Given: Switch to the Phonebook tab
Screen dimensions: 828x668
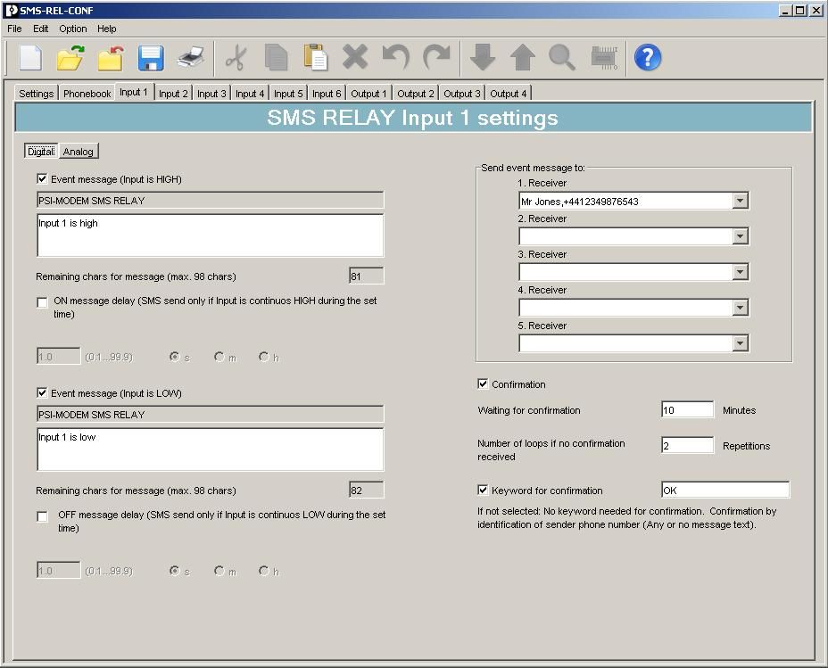Looking at the screenshot, I should [87, 94].
